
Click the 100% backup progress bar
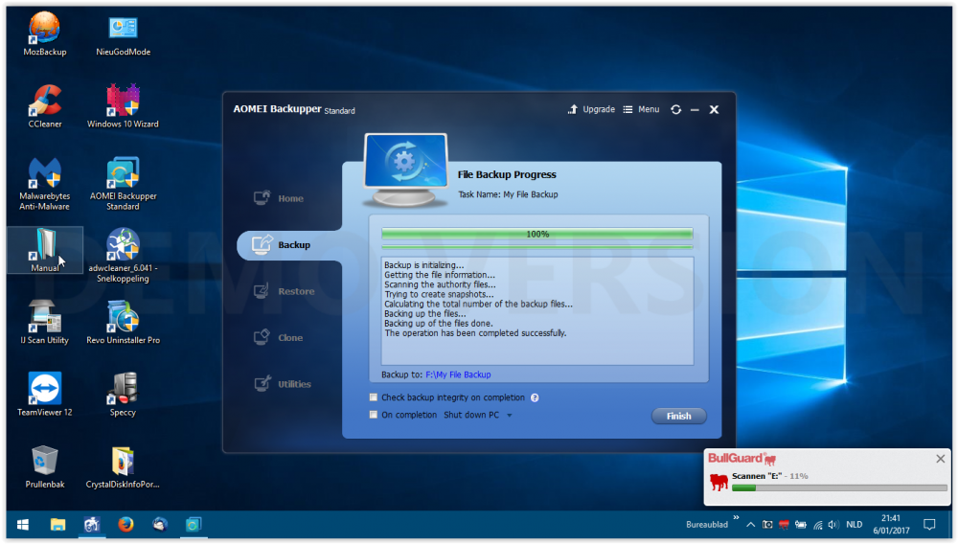pyautogui.click(x=536, y=234)
